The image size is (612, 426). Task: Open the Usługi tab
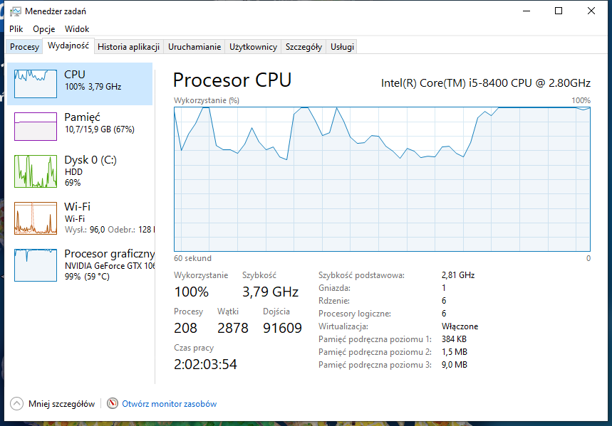click(342, 47)
